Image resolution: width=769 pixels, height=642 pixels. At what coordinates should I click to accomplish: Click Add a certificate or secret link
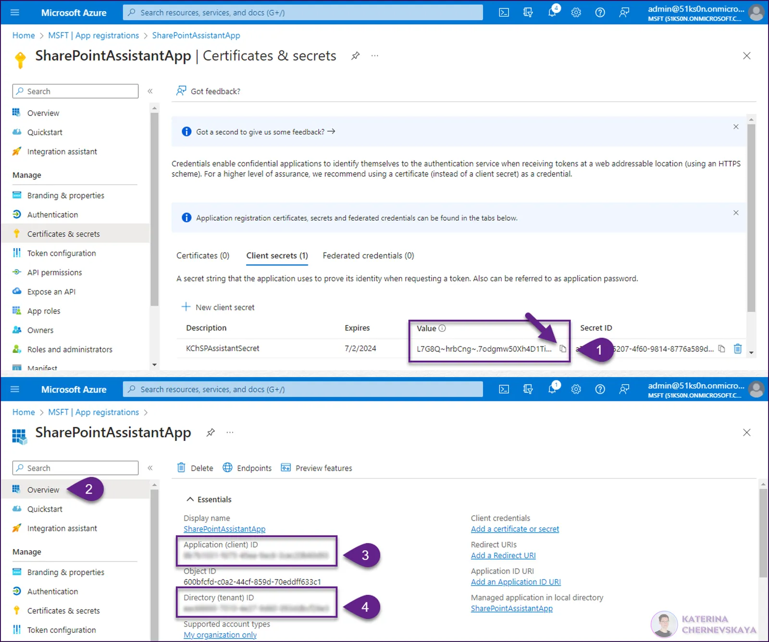[x=515, y=529]
